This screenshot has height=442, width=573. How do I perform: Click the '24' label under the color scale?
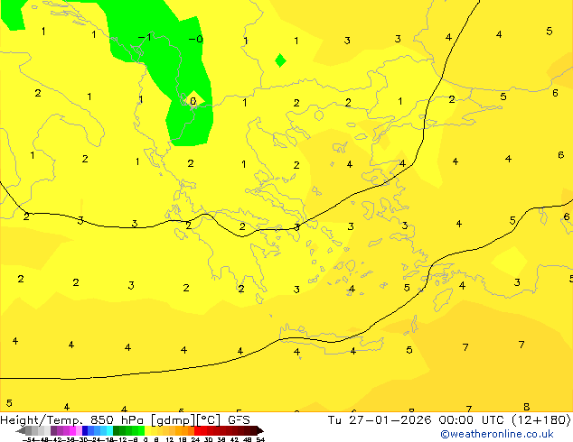click(x=195, y=439)
